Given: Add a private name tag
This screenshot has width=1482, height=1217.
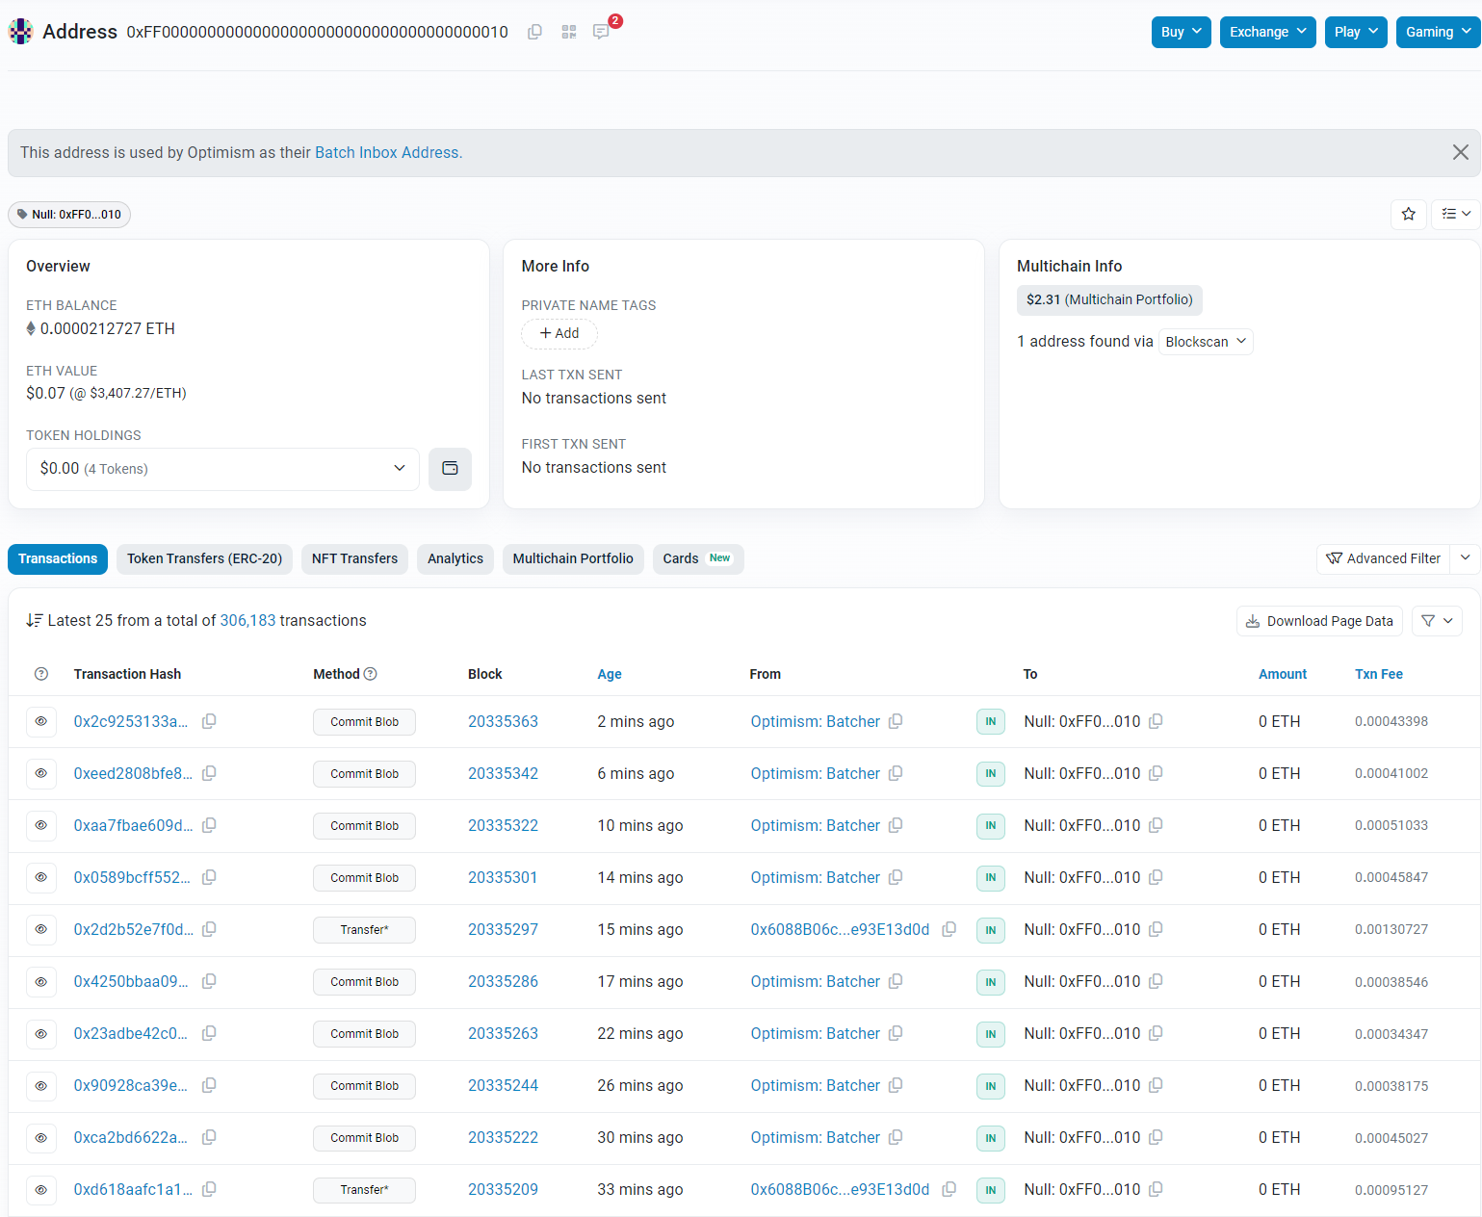Looking at the screenshot, I should [x=559, y=333].
